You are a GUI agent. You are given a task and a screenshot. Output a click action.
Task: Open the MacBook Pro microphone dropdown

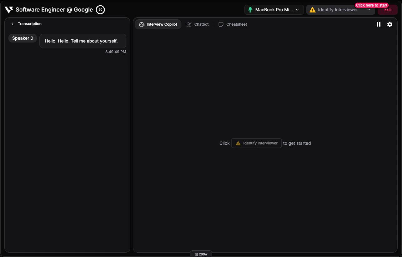click(274, 9)
